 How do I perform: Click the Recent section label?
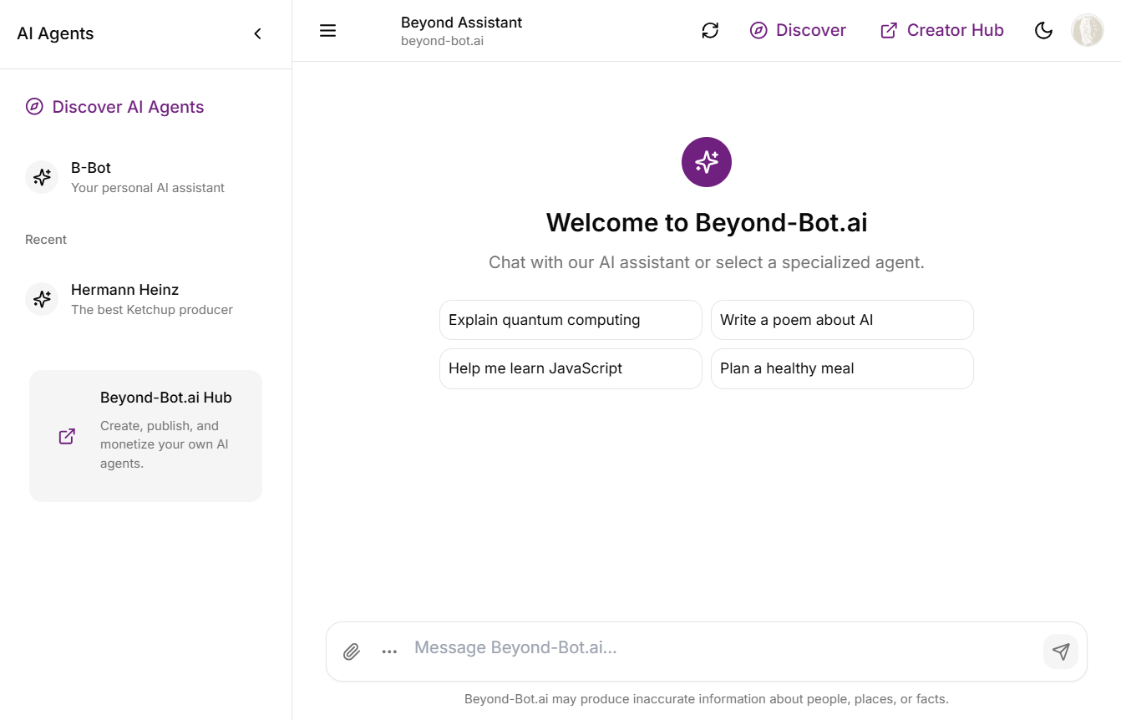coord(46,240)
